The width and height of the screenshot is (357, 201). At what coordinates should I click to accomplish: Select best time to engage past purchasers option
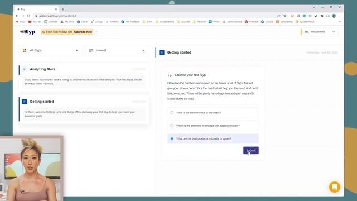point(213,126)
